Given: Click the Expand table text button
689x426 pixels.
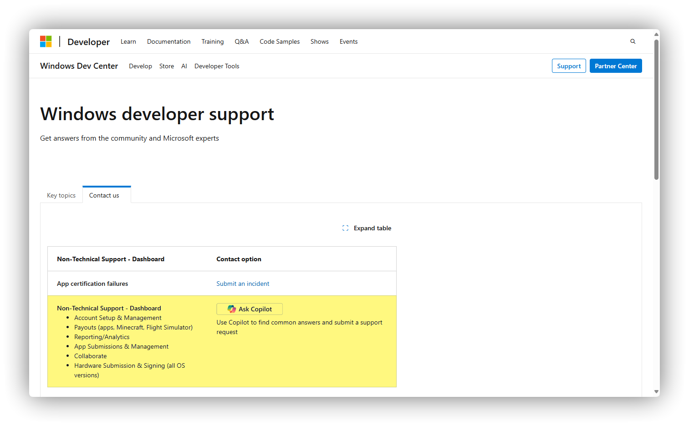Looking at the screenshot, I should (373, 228).
